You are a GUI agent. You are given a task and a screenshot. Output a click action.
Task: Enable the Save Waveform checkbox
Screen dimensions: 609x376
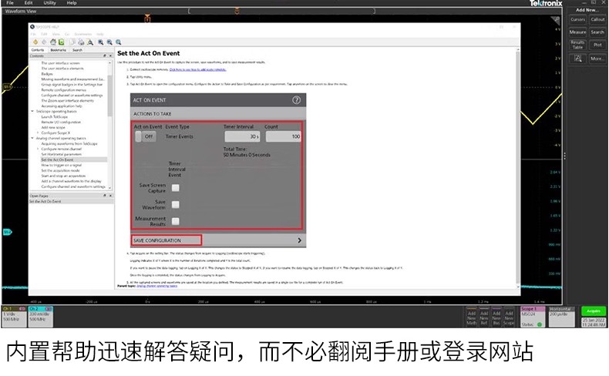(176, 204)
